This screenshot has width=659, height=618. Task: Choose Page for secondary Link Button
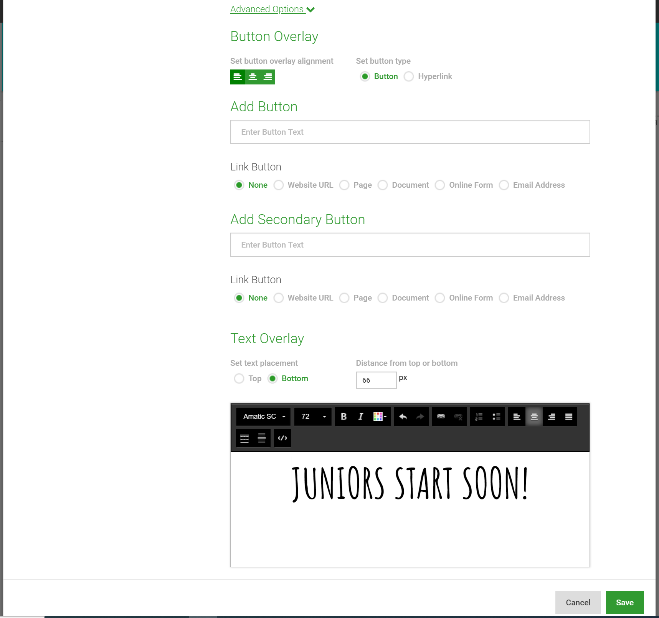[344, 298]
